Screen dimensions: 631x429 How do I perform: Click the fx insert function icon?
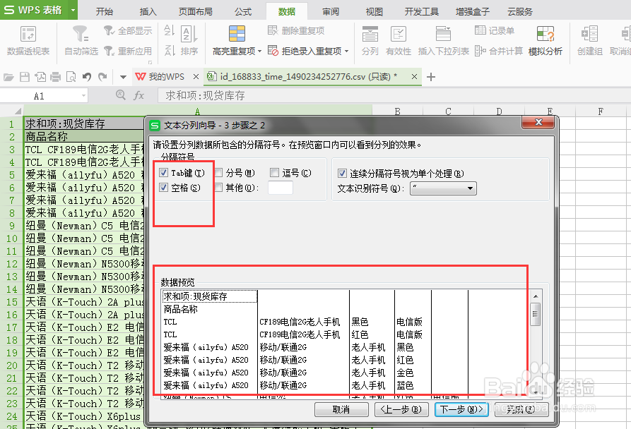click(138, 95)
